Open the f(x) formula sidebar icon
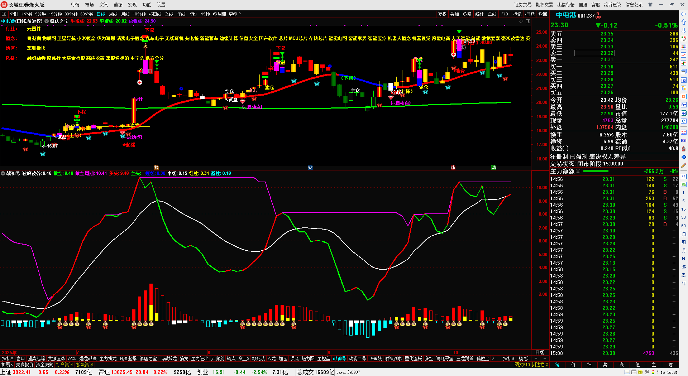Image resolution: width=688 pixels, height=376 pixels. [683, 113]
